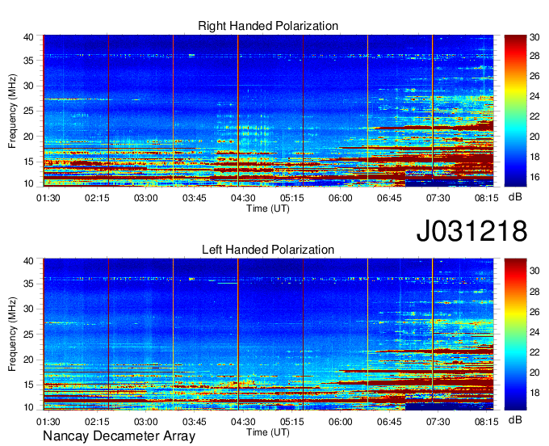Select 05:15 time tick on left-handed plot
This screenshot has width=549, height=446.
point(291,422)
